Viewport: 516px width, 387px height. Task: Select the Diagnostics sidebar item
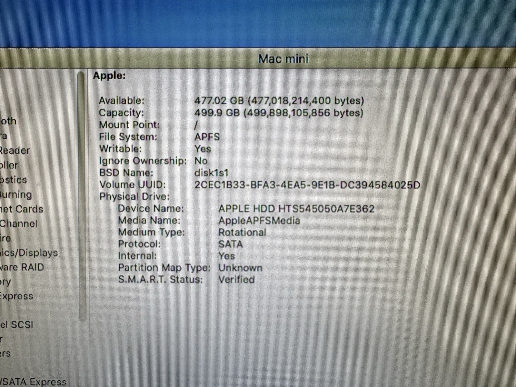tap(13, 180)
